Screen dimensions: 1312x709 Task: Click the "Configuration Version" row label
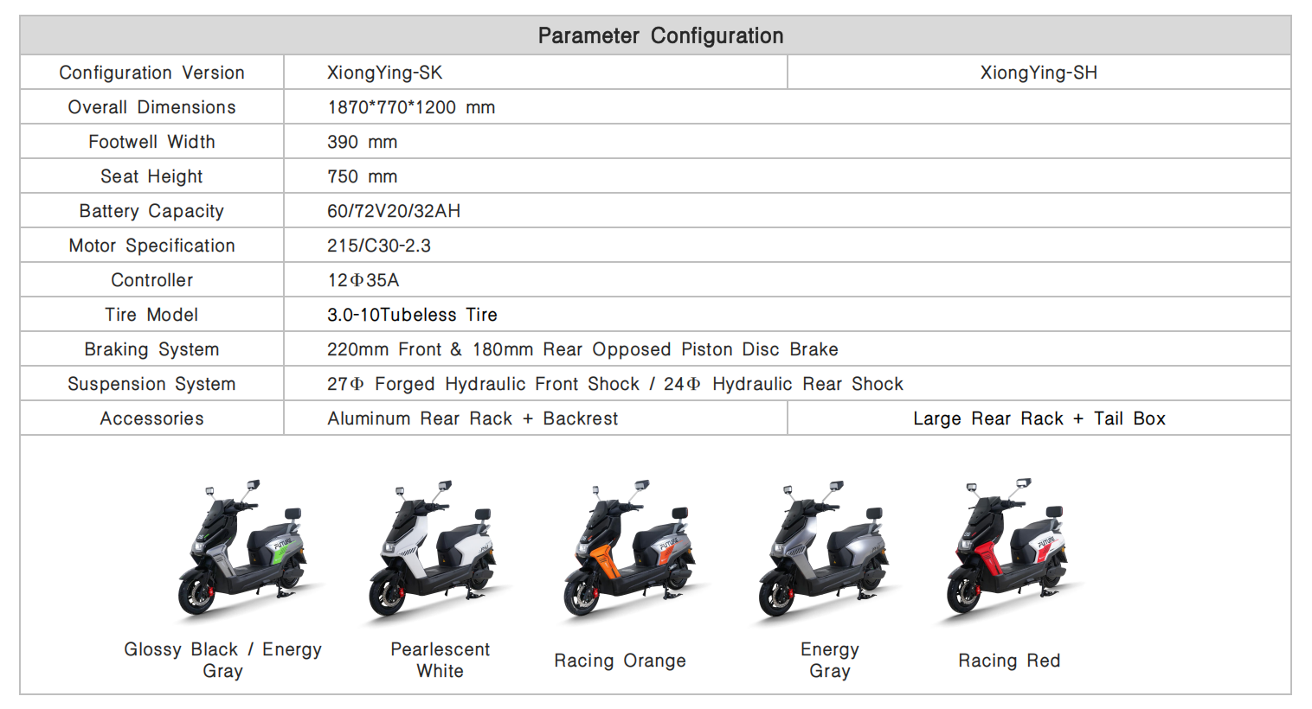click(x=151, y=73)
